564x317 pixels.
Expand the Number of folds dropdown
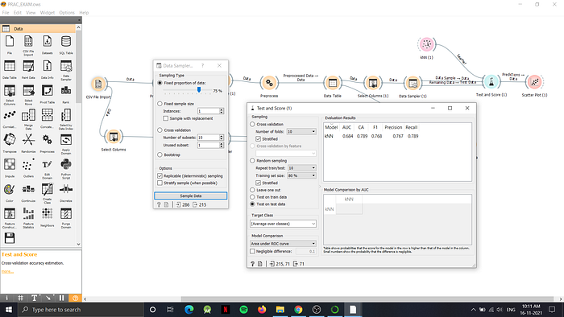coord(301,132)
